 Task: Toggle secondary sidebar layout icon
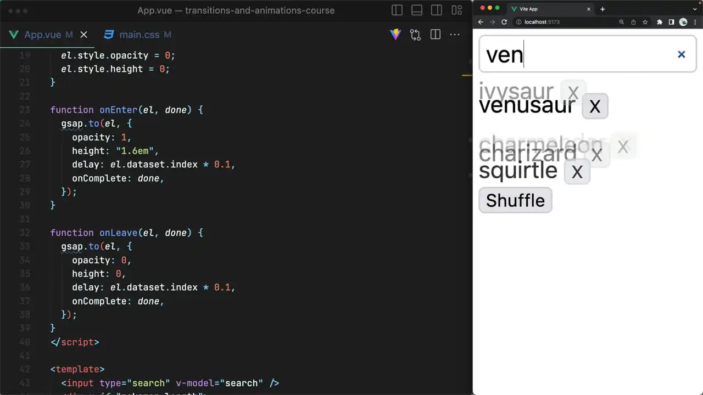tap(437, 10)
